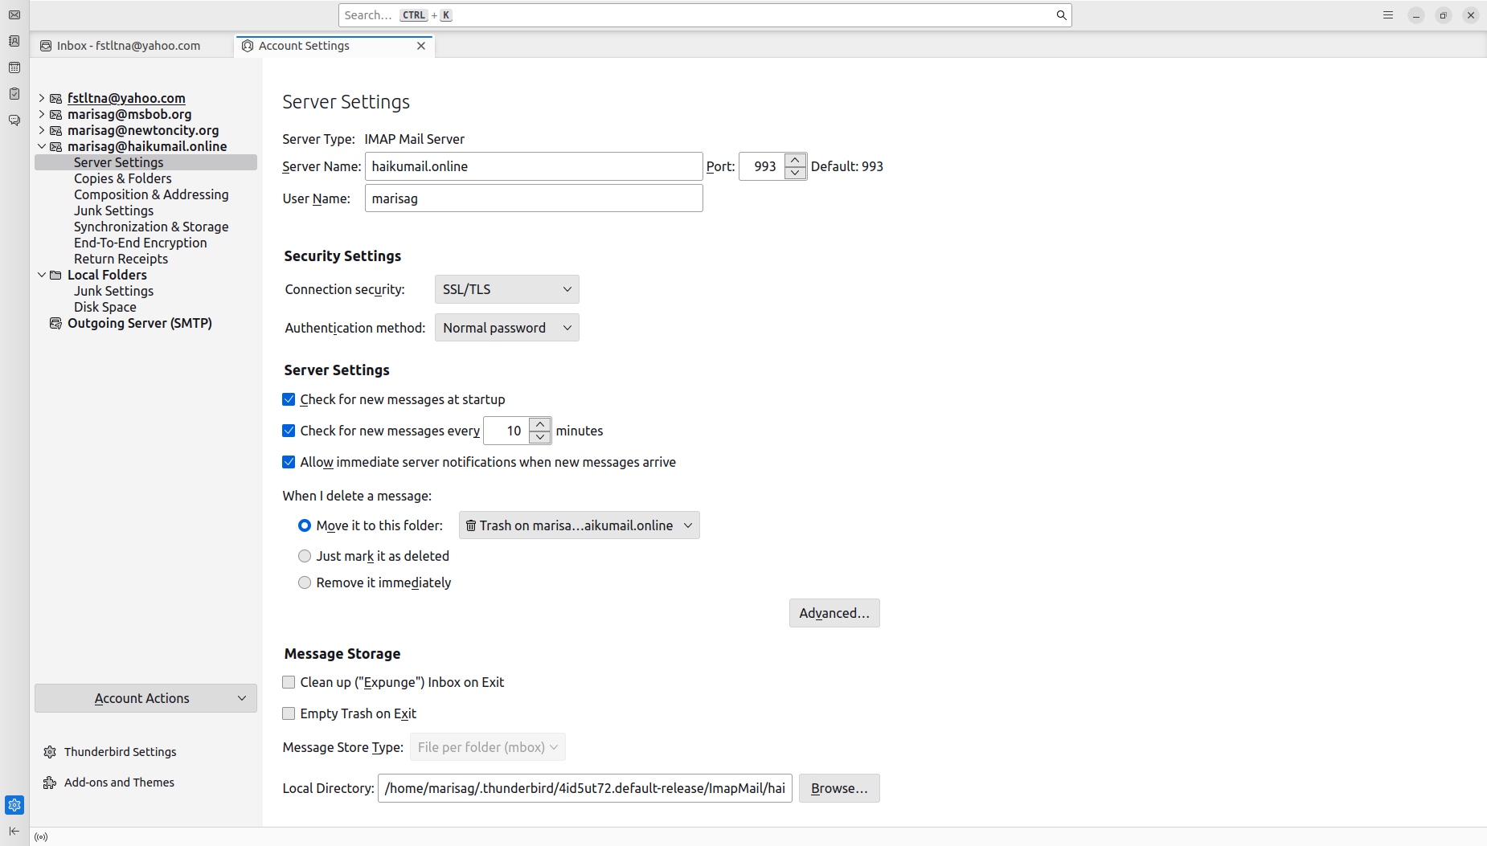Open the Thunderbird hamburger menu
Viewport: 1487px width, 846px height.
(1387, 15)
